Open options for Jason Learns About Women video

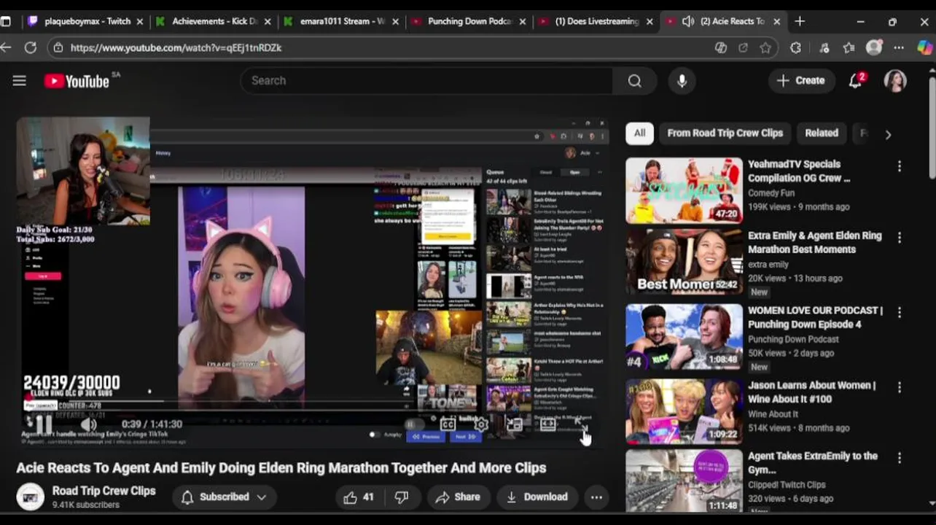[900, 387]
